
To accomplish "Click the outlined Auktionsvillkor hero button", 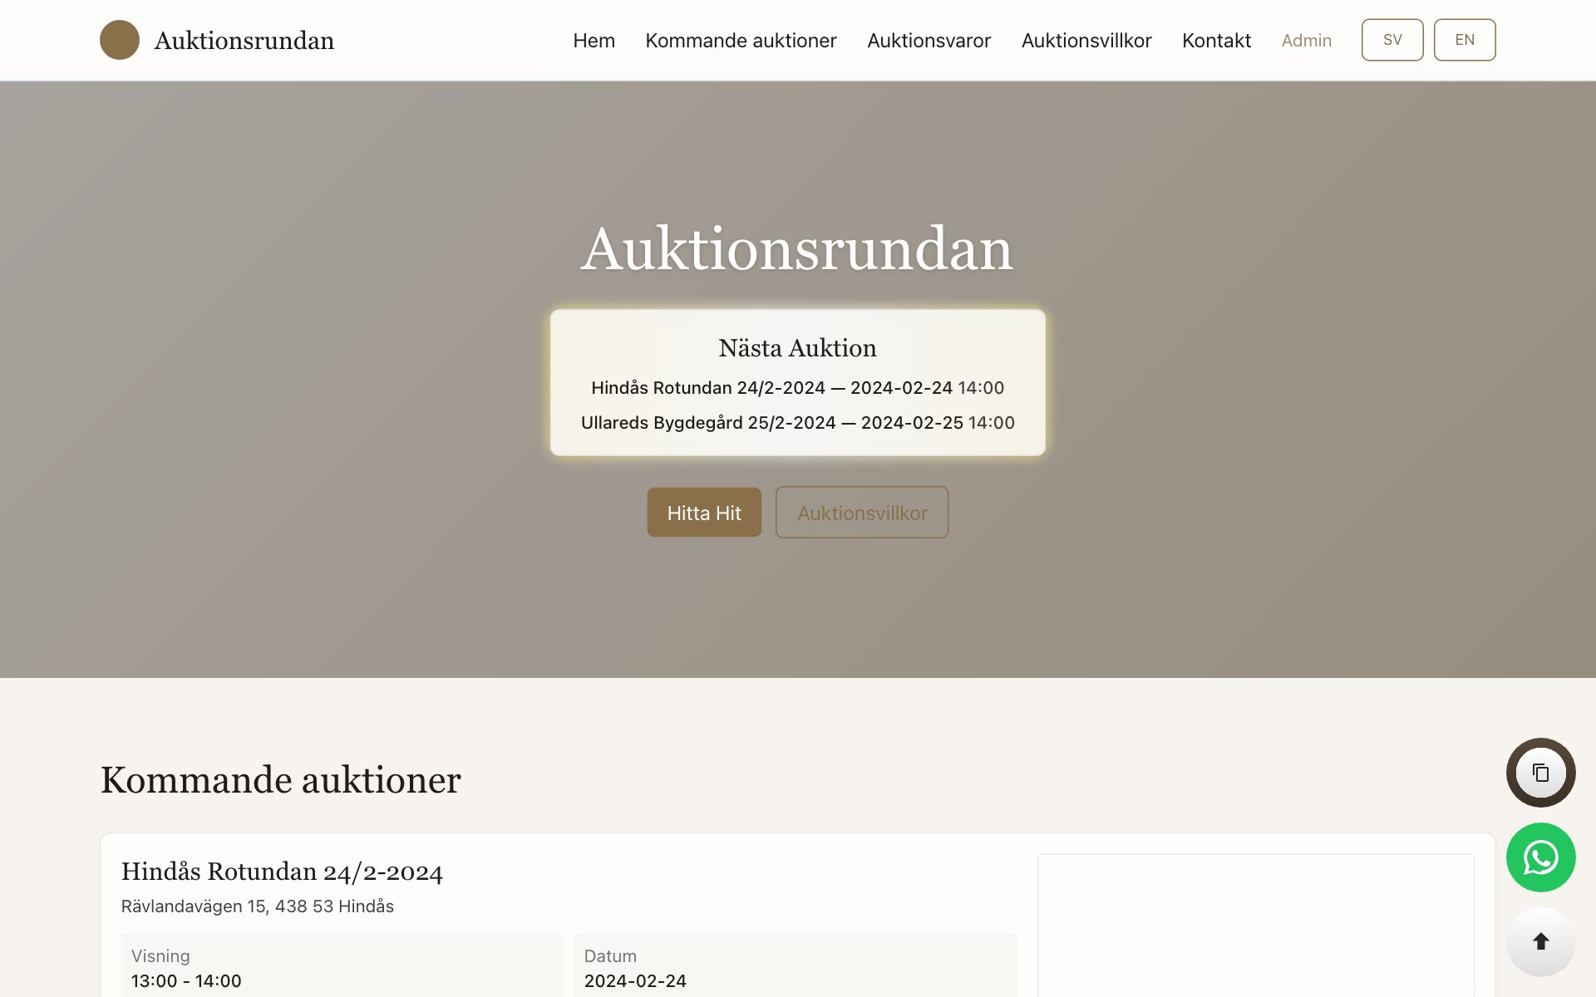I will pos(862,513).
